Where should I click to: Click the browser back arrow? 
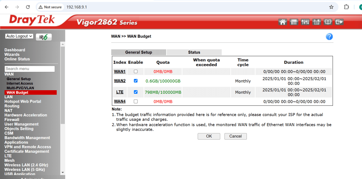click(6, 7)
